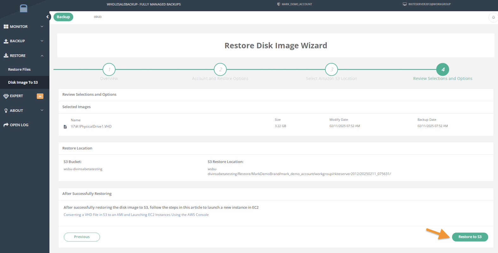
Task: Open the Restore sidebar section
Action: 24,56
